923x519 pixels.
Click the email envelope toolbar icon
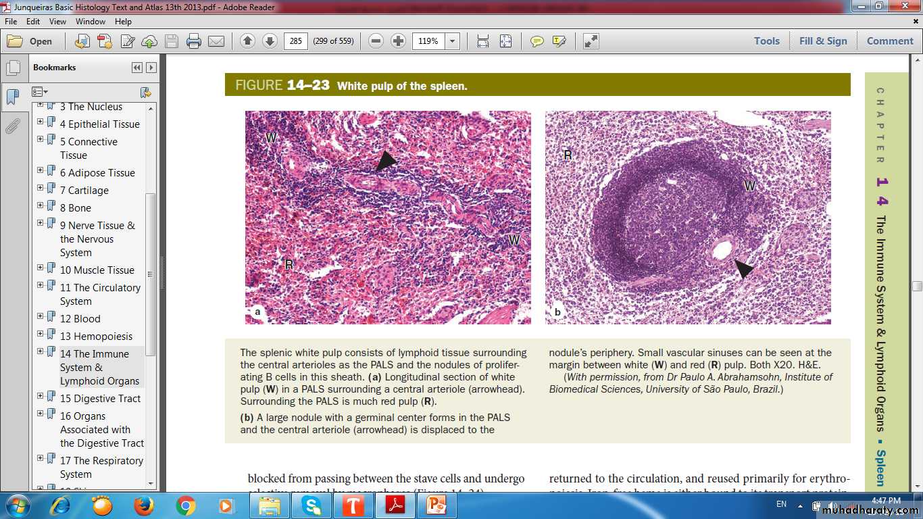tap(216, 41)
